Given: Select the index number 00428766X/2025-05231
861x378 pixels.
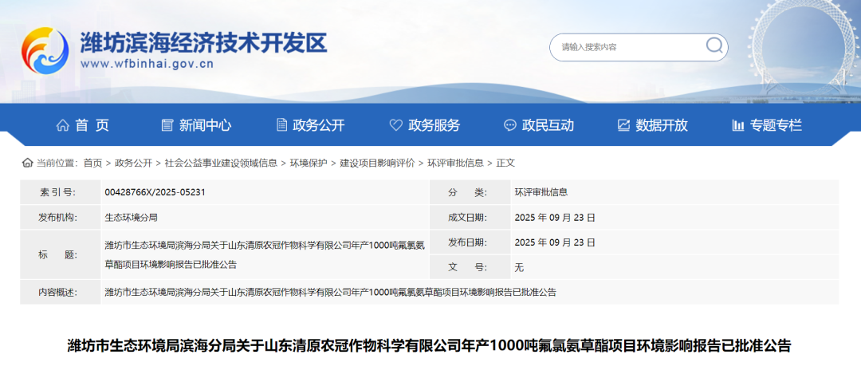Looking at the screenshot, I should pos(155,192).
